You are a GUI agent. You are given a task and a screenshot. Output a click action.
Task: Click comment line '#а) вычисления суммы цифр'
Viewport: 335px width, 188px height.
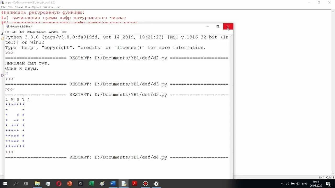(x=64, y=18)
